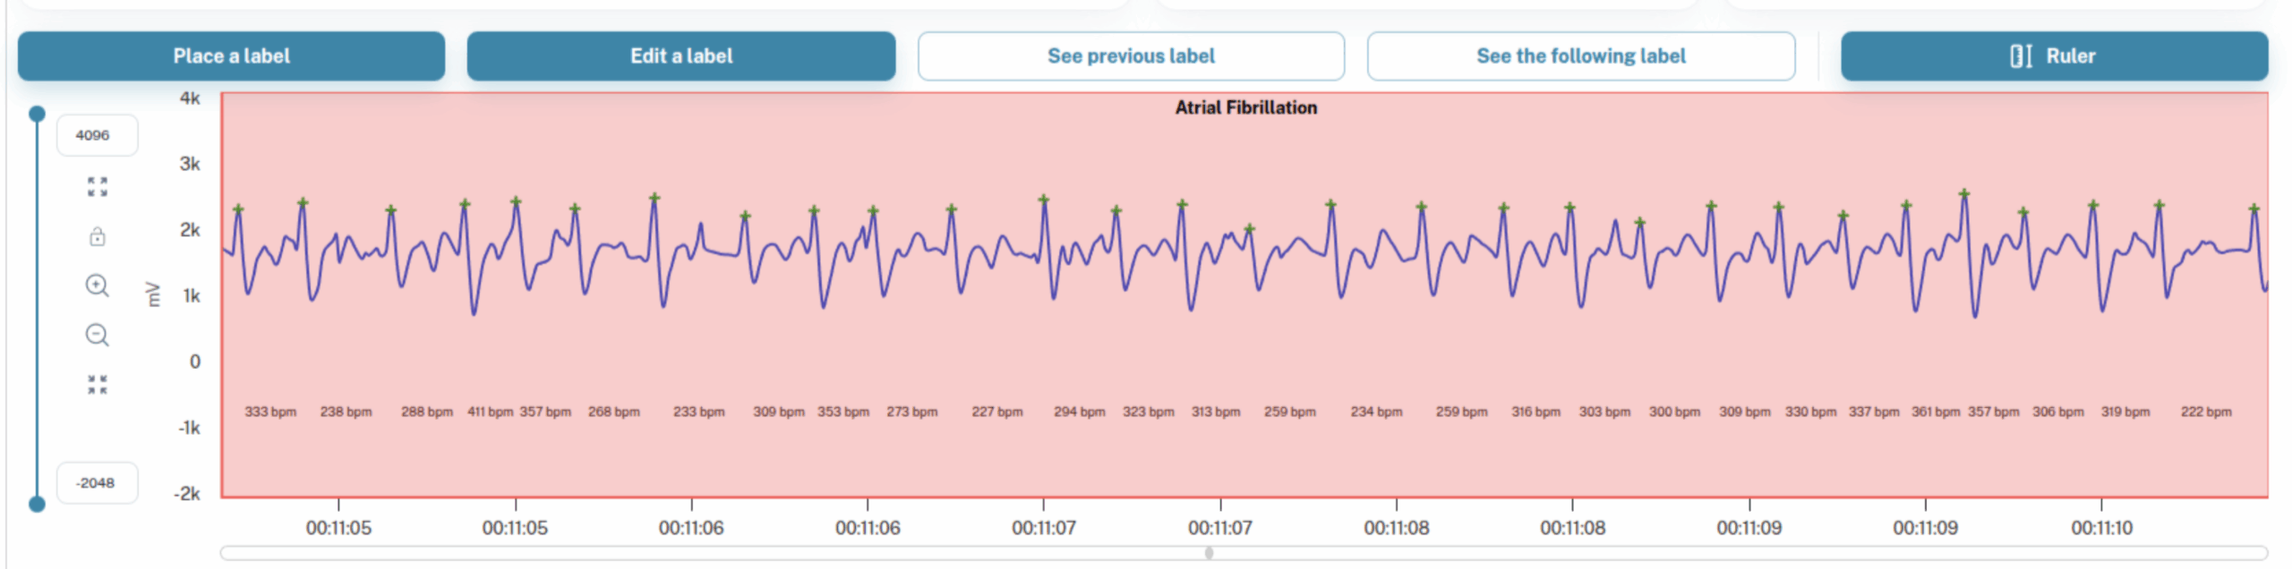Click the -2048 lower limit input field
This screenshot has height=569, width=2292.
coord(97,483)
